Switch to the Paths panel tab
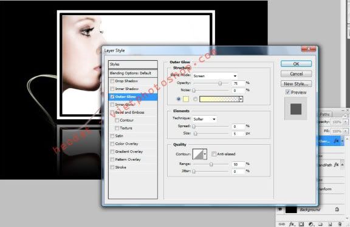Image resolution: width=350 pixels, height=227 pixels. [324, 114]
